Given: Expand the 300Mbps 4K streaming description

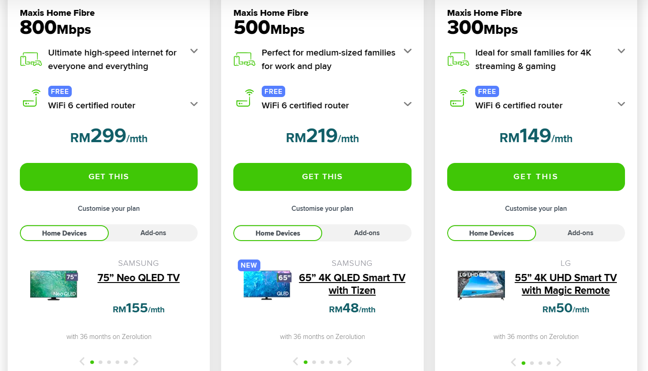Looking at the screenshot, I should click(621, 51).
